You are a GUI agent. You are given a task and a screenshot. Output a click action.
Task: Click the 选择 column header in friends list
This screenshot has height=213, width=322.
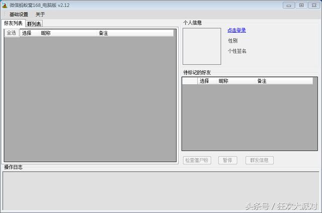point(29,33)
